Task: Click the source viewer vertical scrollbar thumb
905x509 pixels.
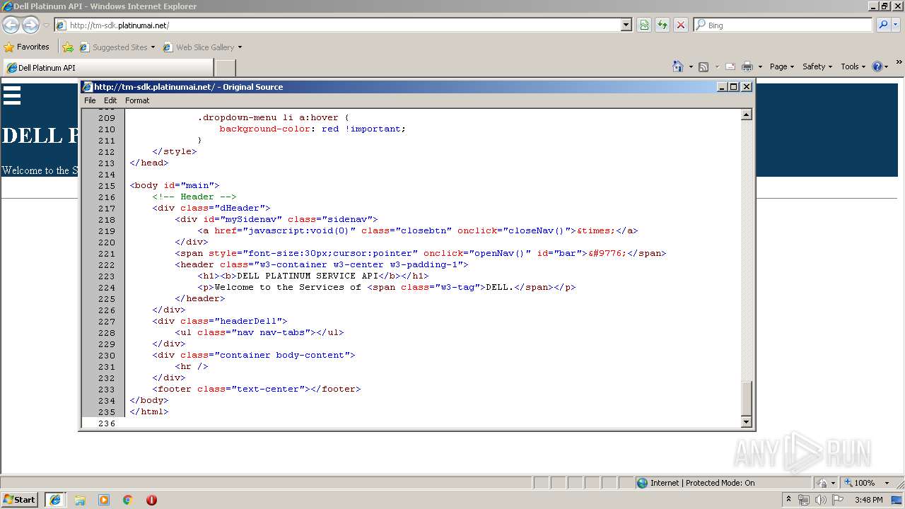Action: 746,398
